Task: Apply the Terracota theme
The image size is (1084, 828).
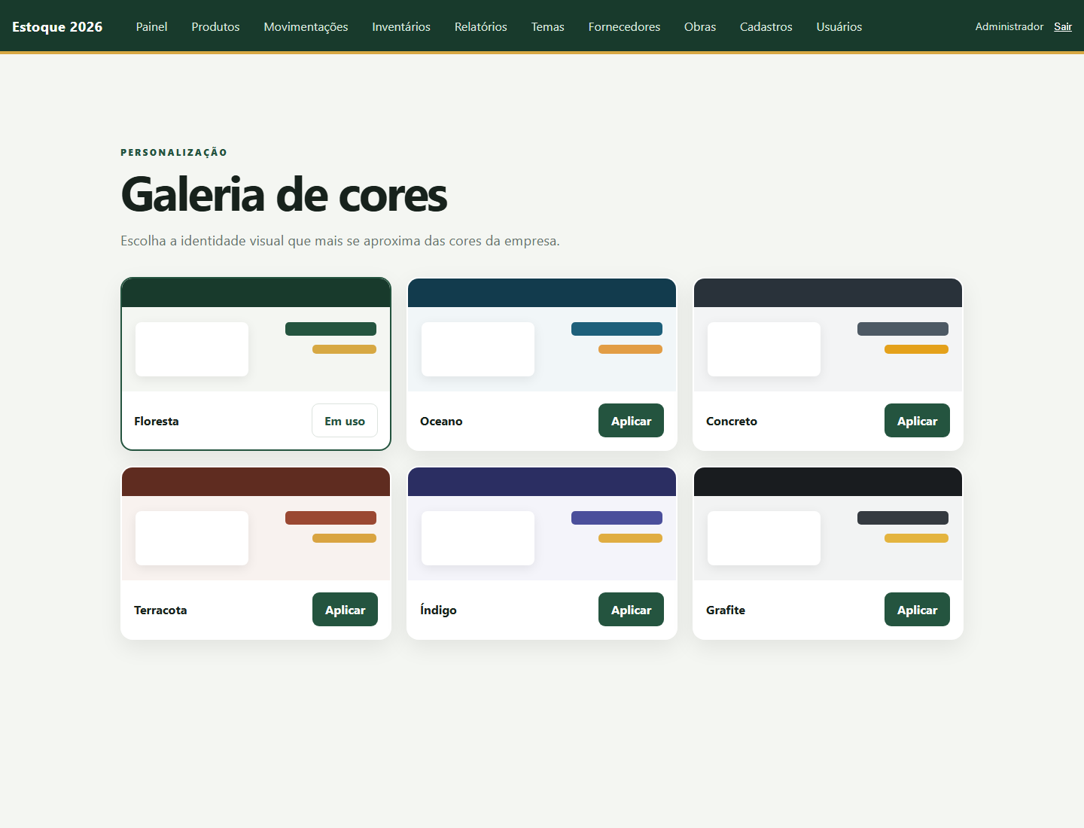Action: coord(345,610)
